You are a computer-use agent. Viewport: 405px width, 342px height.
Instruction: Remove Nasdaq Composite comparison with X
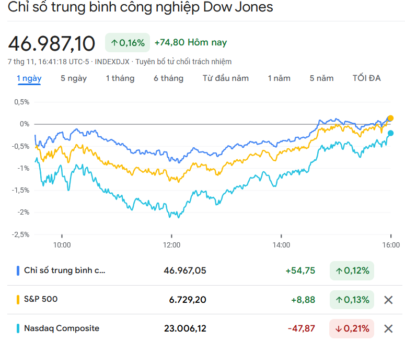coord(388,328)
